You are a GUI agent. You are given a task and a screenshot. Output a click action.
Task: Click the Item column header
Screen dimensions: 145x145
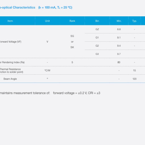click(10, 21)
